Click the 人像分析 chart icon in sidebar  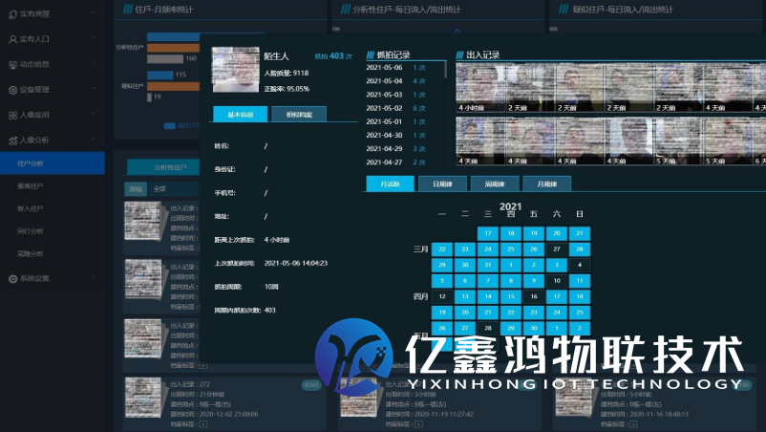[12, 140]
